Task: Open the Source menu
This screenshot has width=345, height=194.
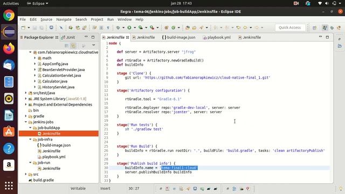Action: pos(46,19)
